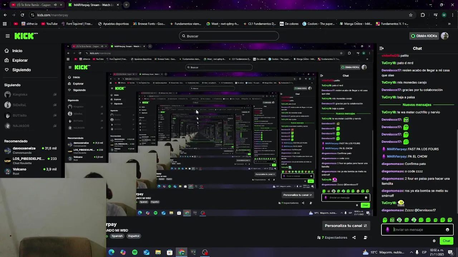Expand hidden bookmarks chevron
The image size is (458, 257).
[449, 24]
